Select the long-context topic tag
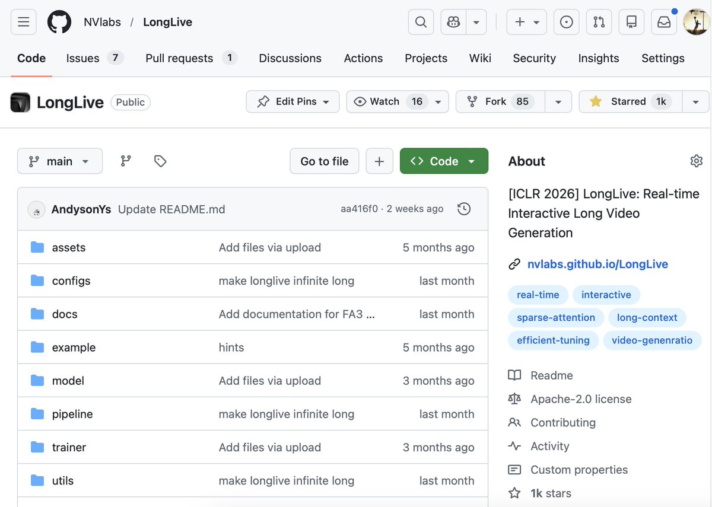 point(647,317)
